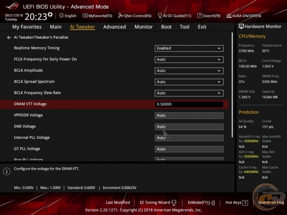Click the Sil Quality 64 % value
287x215 pixels.
click(x=242, y=127)
